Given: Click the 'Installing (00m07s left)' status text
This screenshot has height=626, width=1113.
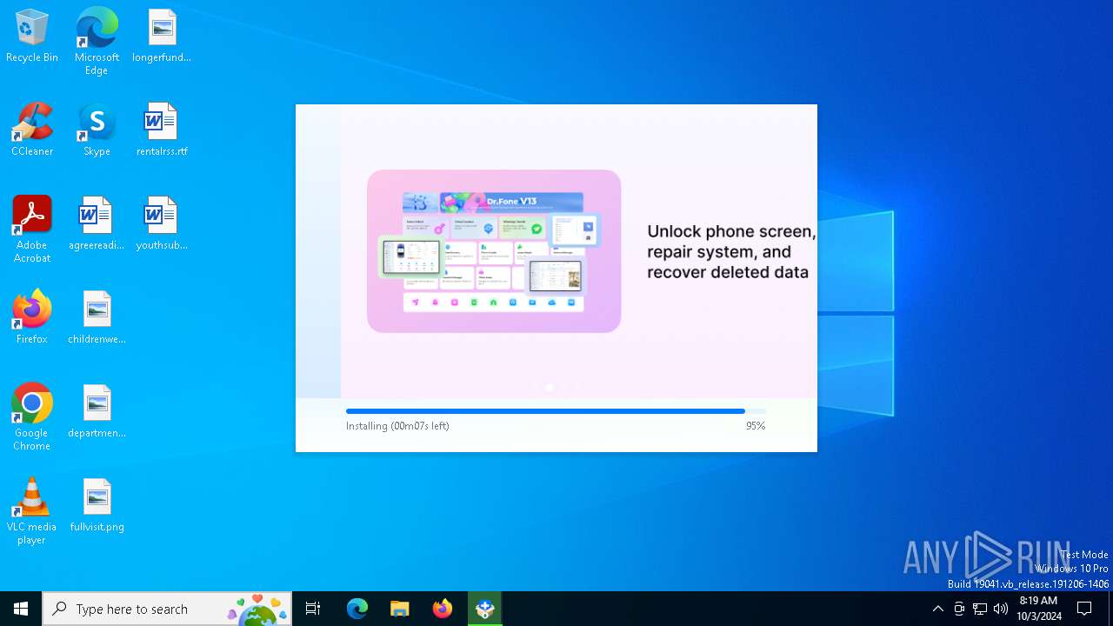Looking at the screenshot, I should (397, 426).
